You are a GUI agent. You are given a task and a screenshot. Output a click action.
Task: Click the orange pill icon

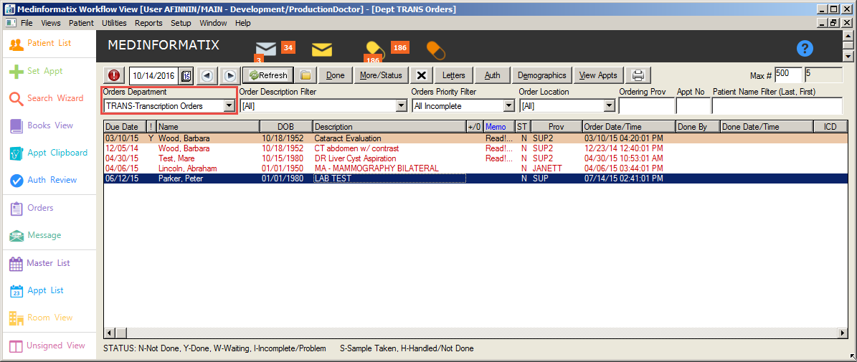tap(435, 49)
